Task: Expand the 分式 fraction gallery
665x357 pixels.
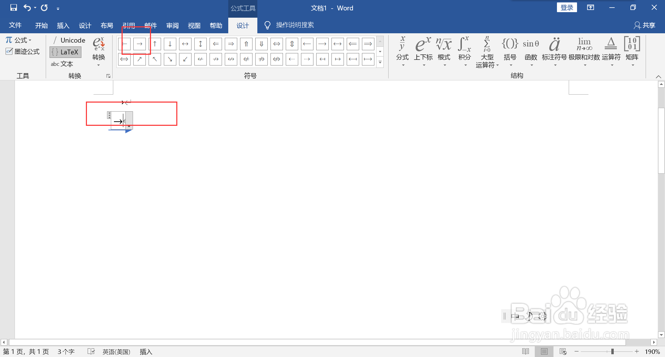Action: 402,52
